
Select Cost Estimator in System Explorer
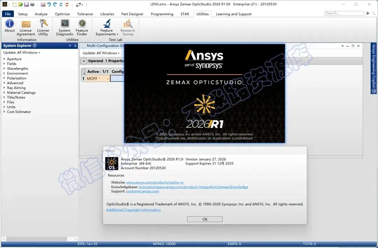[x=19, y=112]
